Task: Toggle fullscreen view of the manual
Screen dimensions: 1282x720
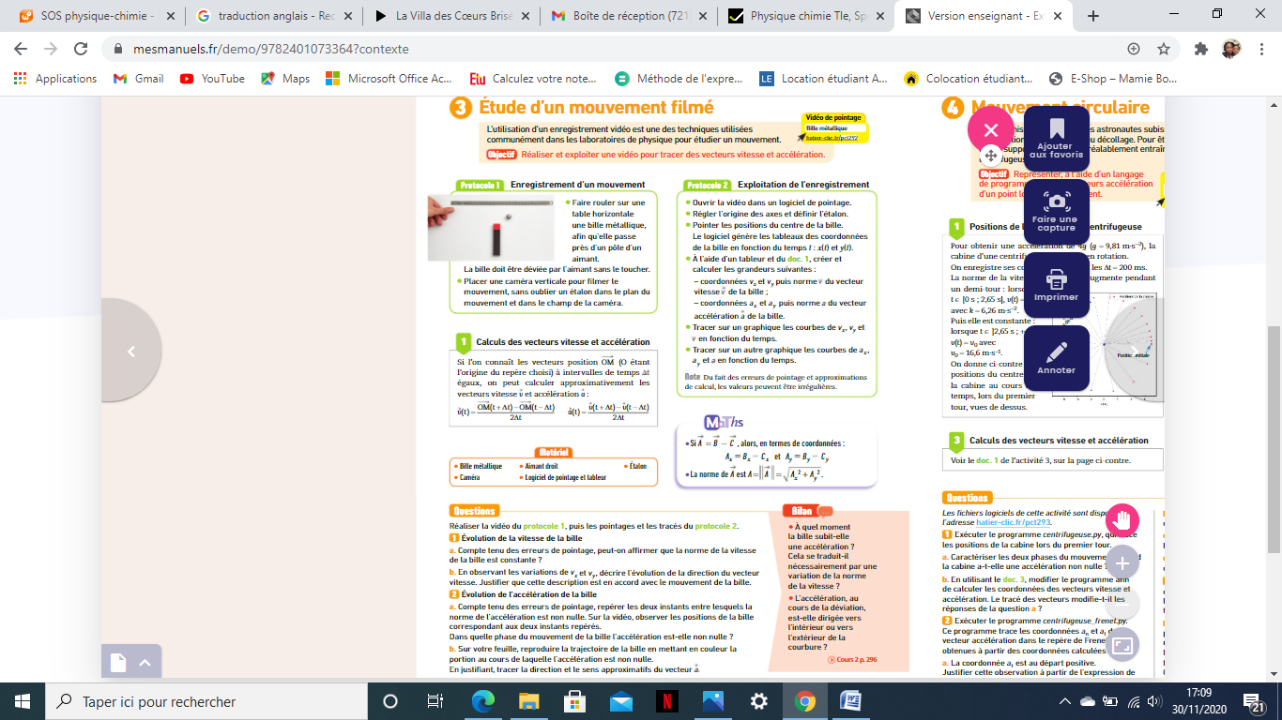Action: coord(1122,644)
